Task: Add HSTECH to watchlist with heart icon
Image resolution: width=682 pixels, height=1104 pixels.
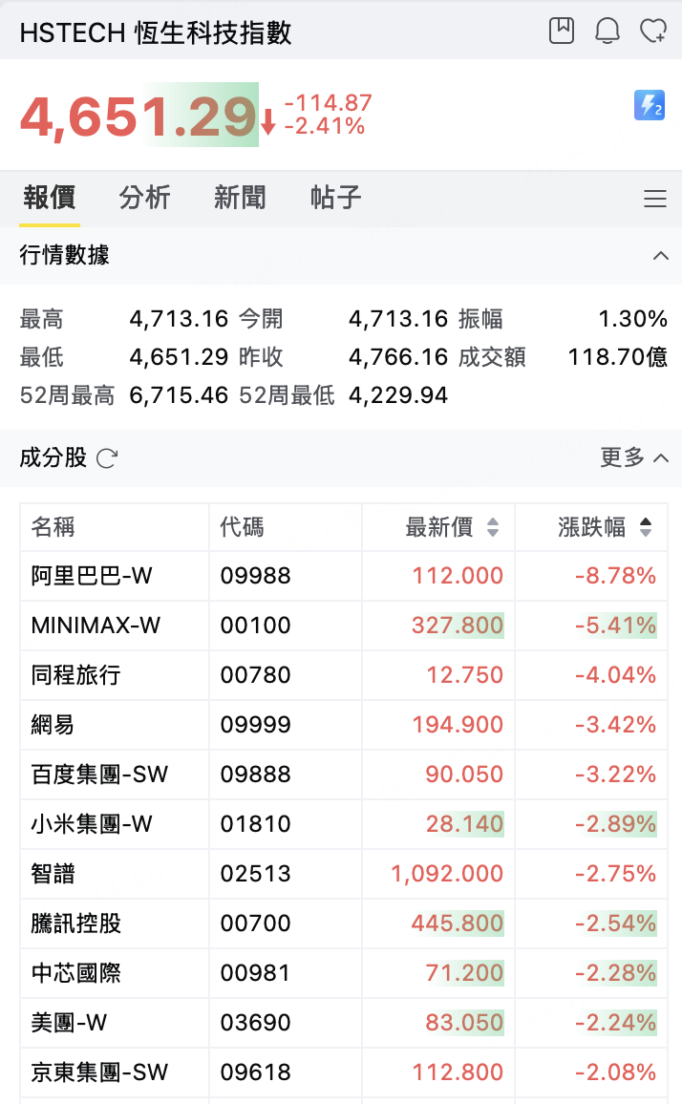Action: 653,31
